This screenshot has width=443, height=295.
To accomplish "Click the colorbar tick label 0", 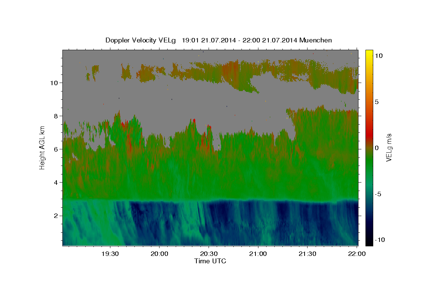I will click(x=377, y=148).
